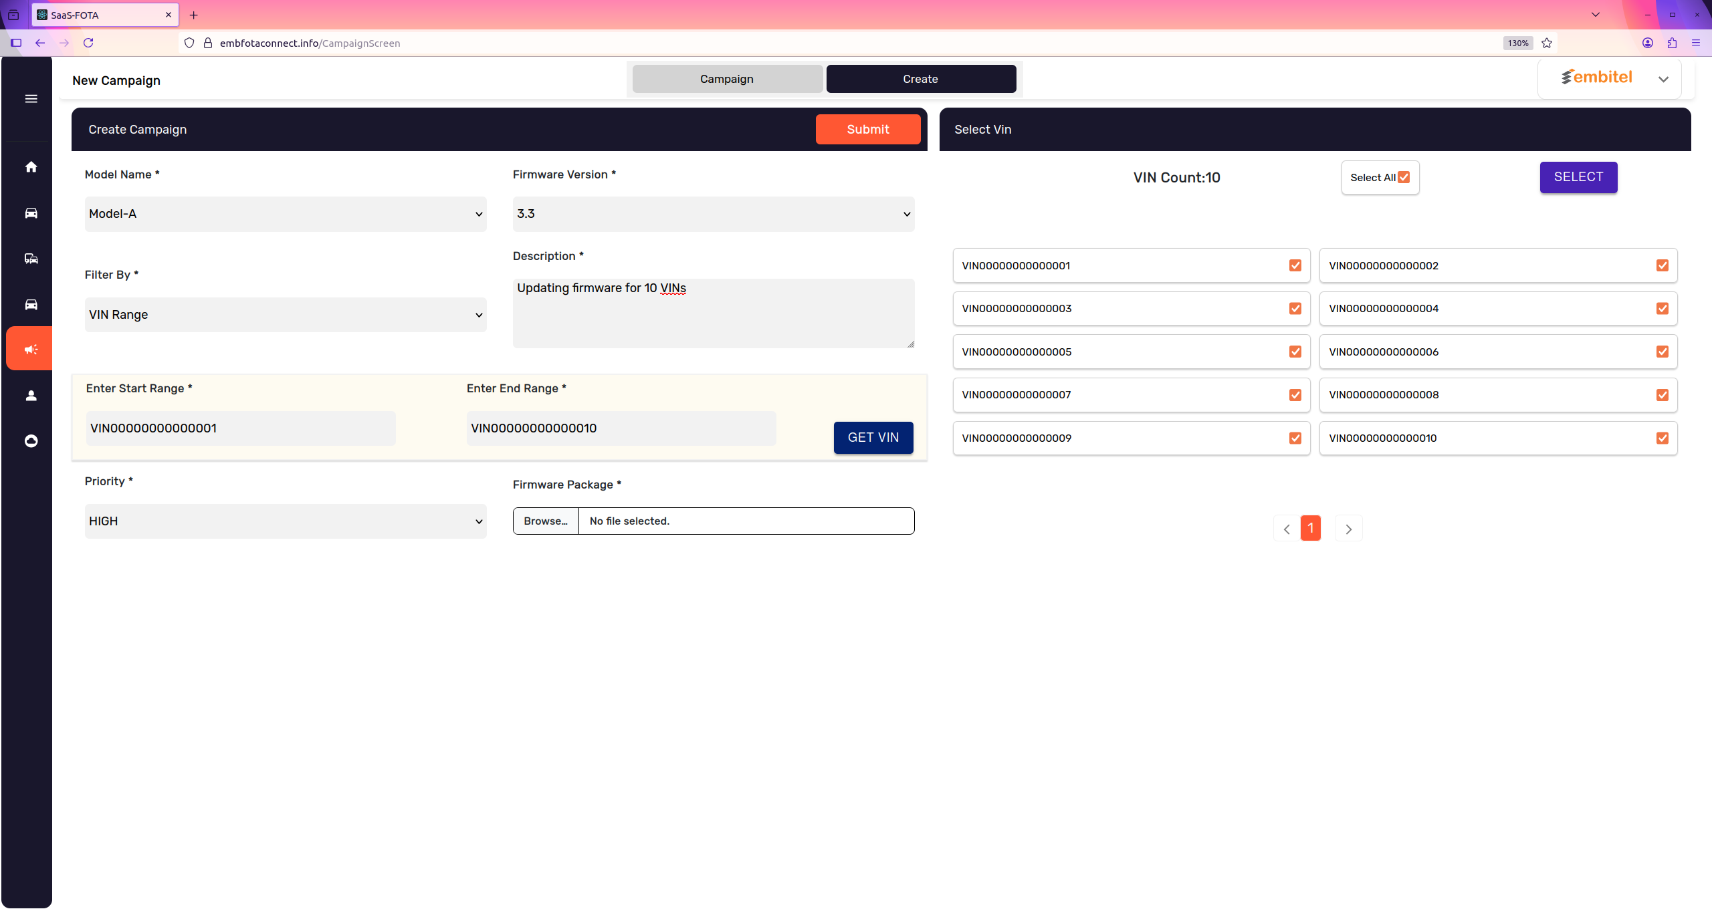Reload the page with refresh icon
This screenshot has width=1712, height=913.
(88, 43)
